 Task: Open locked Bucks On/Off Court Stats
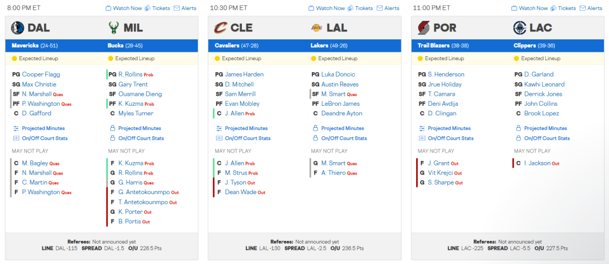(x=141, y=138)
